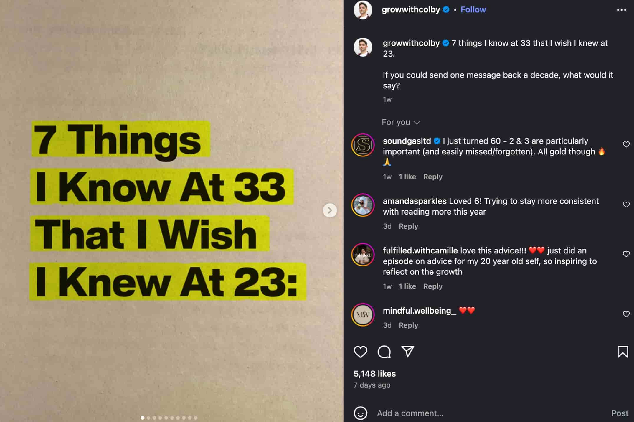
Task: Open comment bubble icon under post
Action: pyautogui.click(x=384, y=352)
